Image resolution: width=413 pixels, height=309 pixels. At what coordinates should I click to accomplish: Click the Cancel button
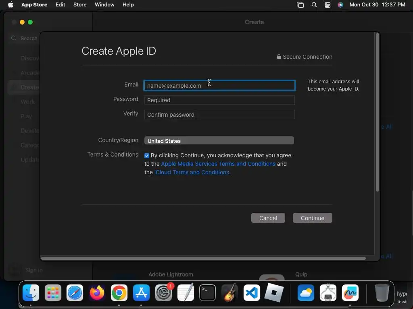268,218
